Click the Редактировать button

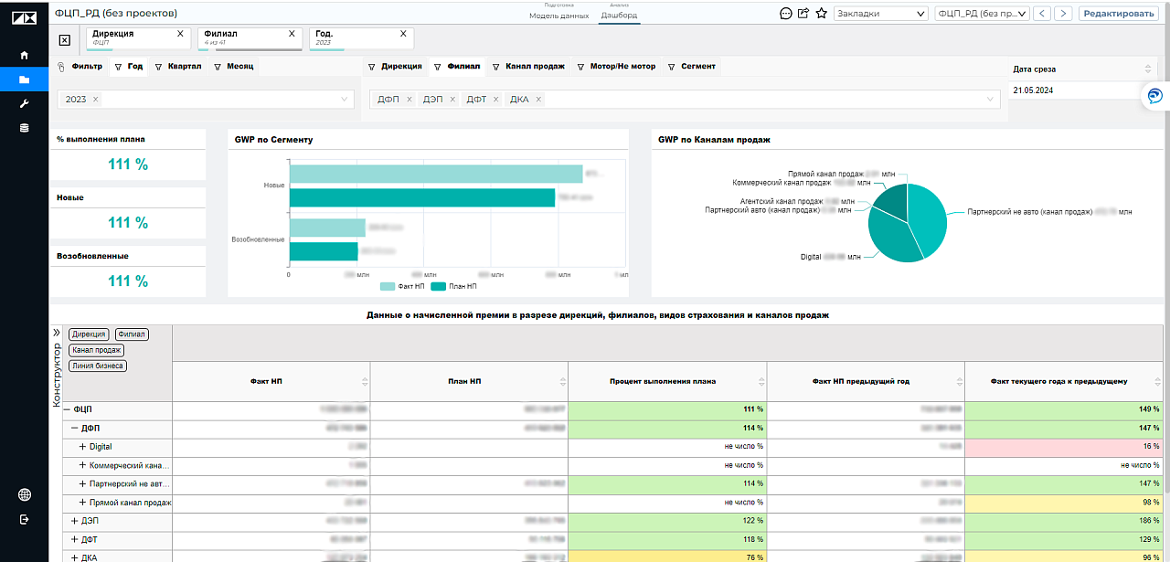tap(1117, 14)
